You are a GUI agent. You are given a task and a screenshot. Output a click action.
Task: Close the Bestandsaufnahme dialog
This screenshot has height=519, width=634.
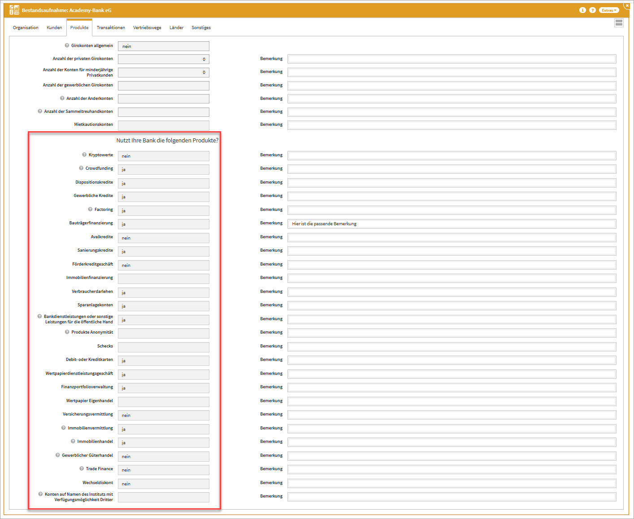click(x=627, y=5)
